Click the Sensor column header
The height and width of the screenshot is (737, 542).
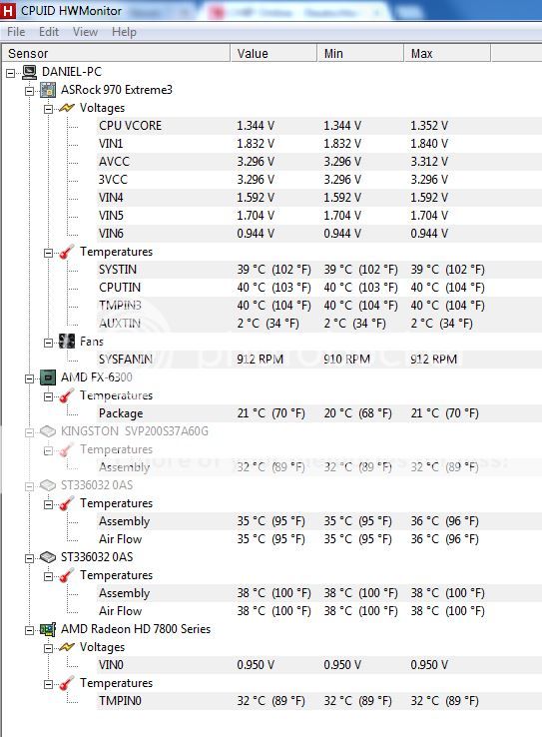click(116, 53)
